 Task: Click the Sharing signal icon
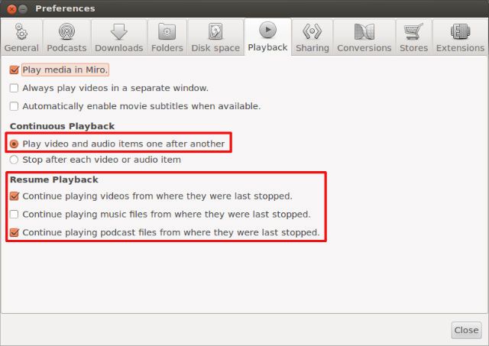tap(313, 31)
